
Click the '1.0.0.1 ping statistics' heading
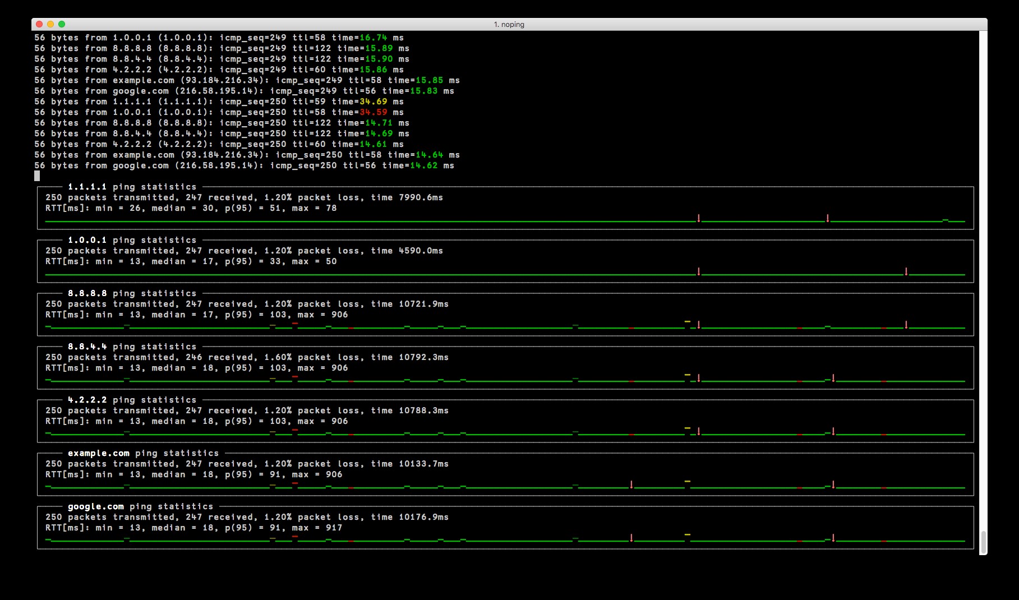[x=132, y=240]
